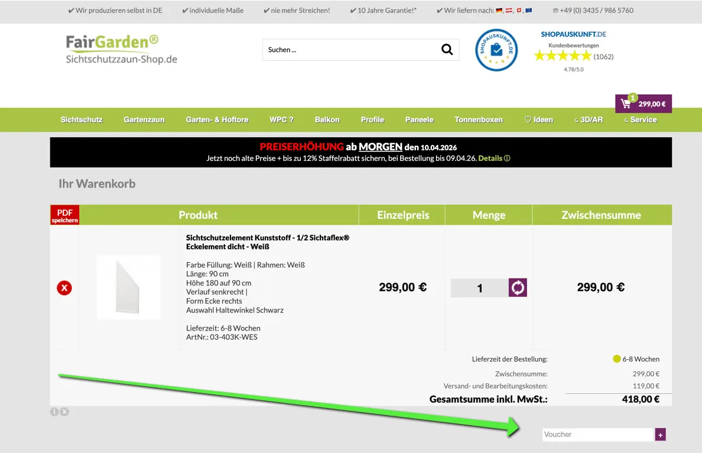
Task: Click the quantity field showing 1
Action: (479, 287)
